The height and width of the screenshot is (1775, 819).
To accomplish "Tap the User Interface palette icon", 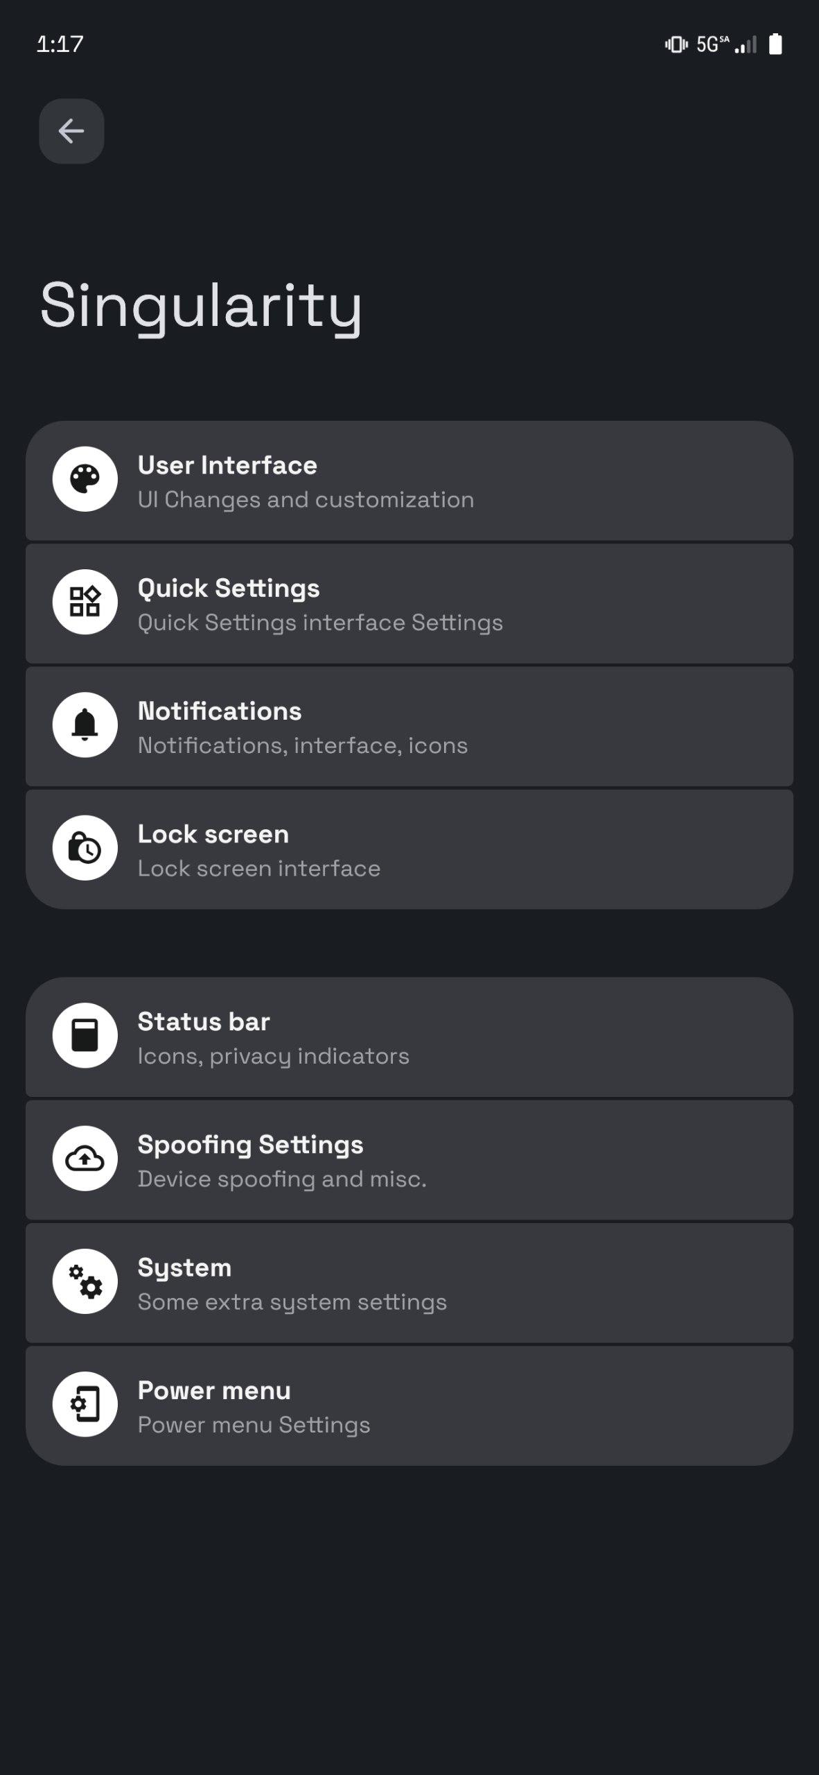I will coord(85,479).
